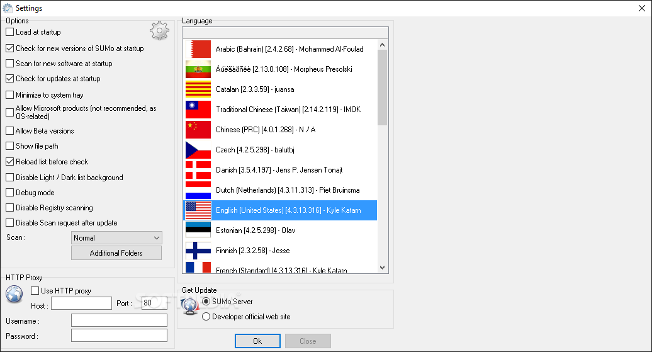The width and height of the screenshot is (652, 352).
Task: Click language list scroll down arrow
Action: coord(383,268)
